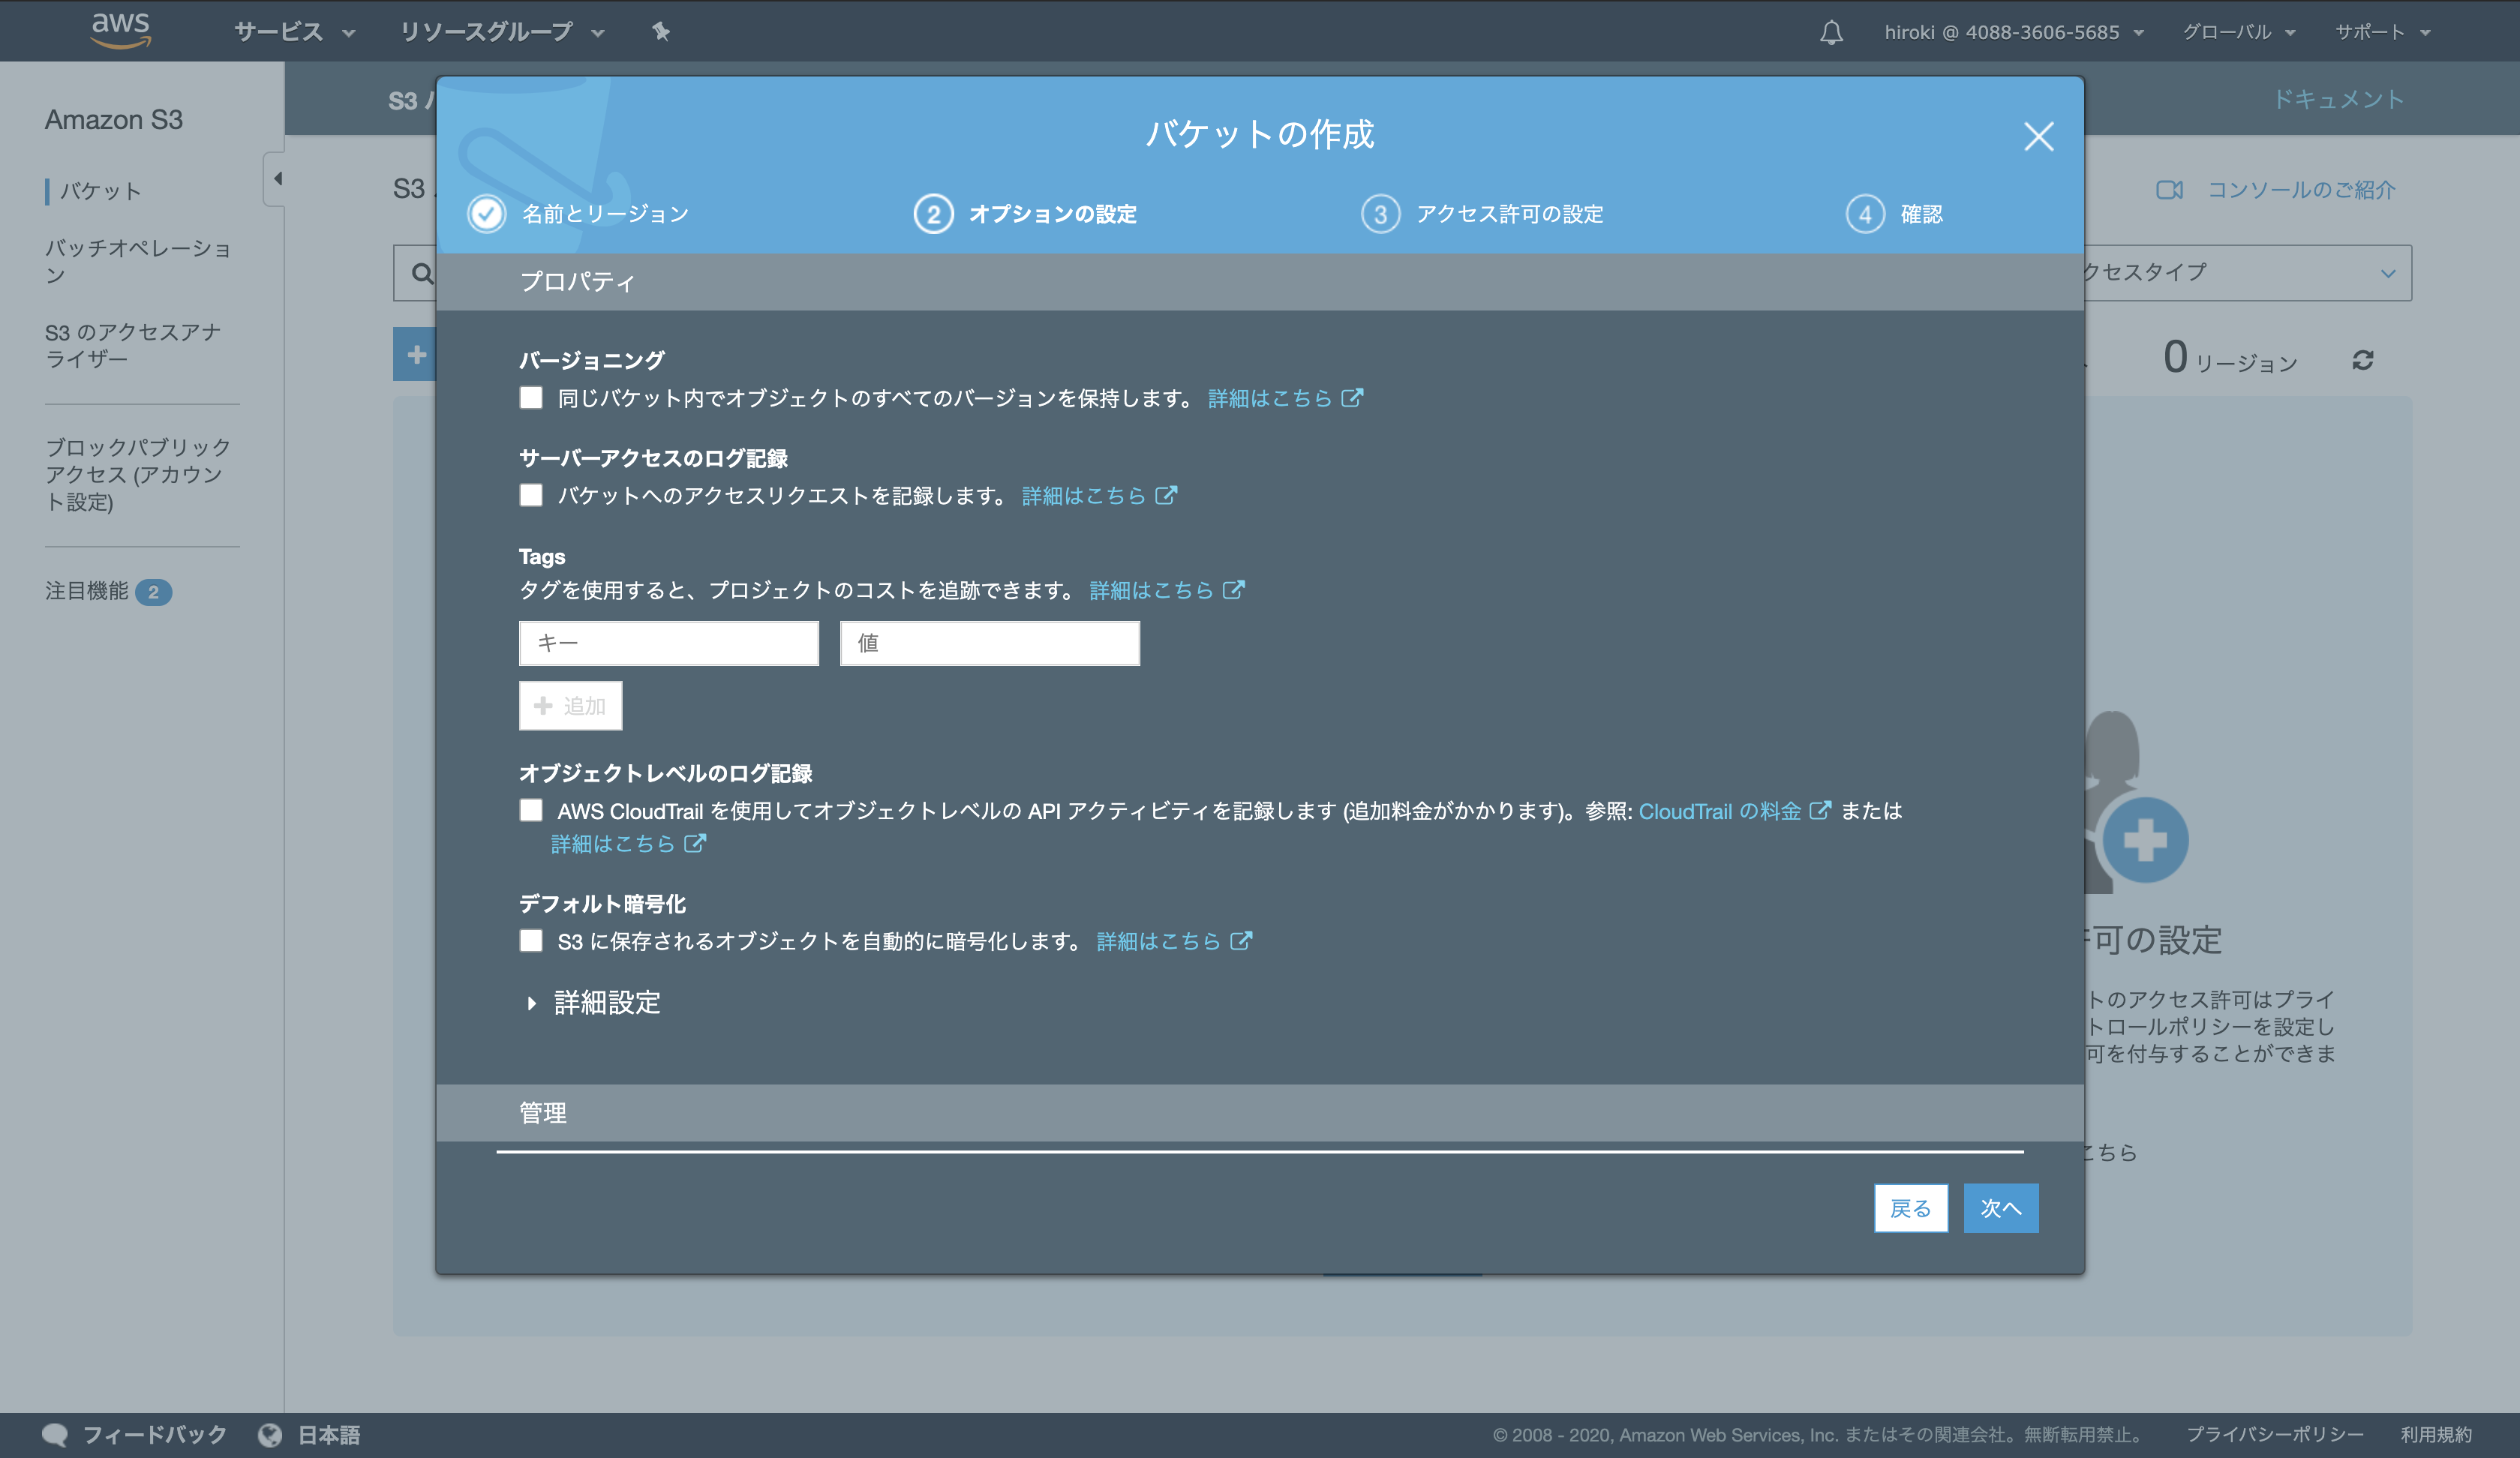Click the globe icon beside 日本語

tap(270, 1435)
